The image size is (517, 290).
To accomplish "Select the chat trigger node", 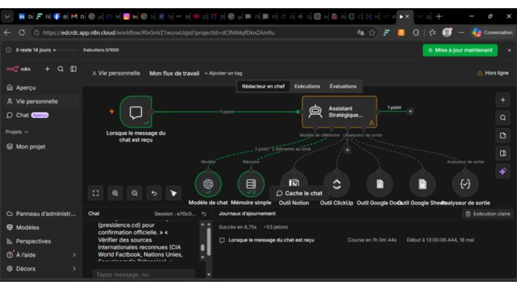I will pyautogui.click(x=136, y=112).
